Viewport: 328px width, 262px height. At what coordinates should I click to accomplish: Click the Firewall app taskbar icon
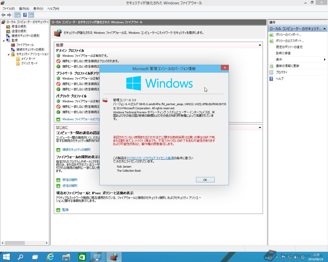pos(114,257)
